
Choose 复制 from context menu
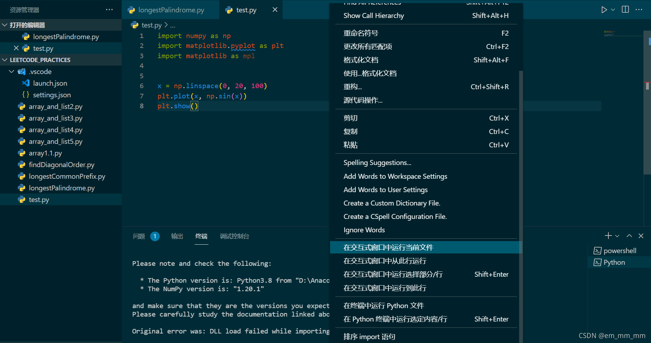(x=426, y=131)
